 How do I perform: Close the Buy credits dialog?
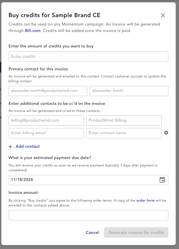pyautogui.click(x=163, y=15)
